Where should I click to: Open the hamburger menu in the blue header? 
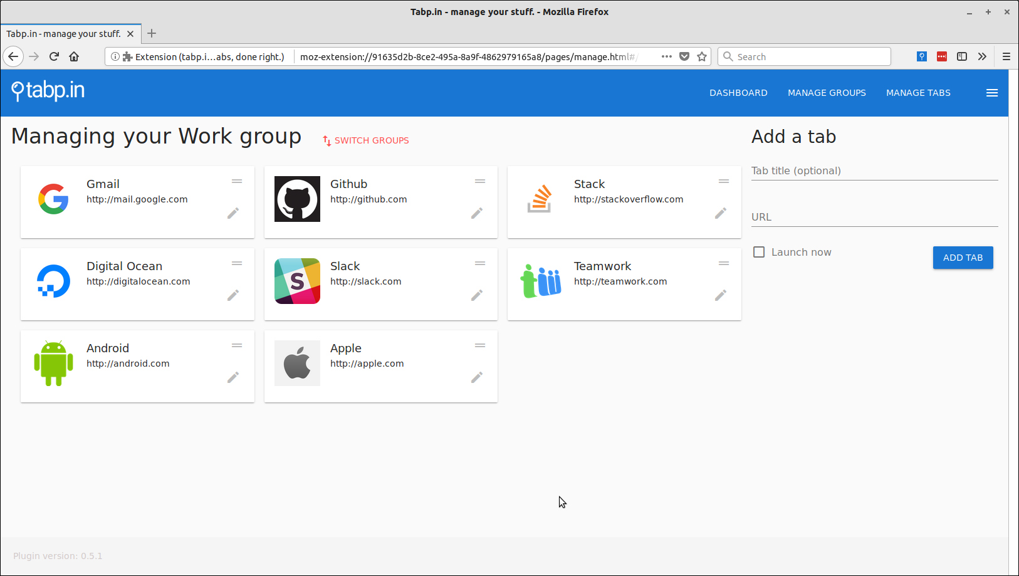pyautogui.click(x=992, y=93)
